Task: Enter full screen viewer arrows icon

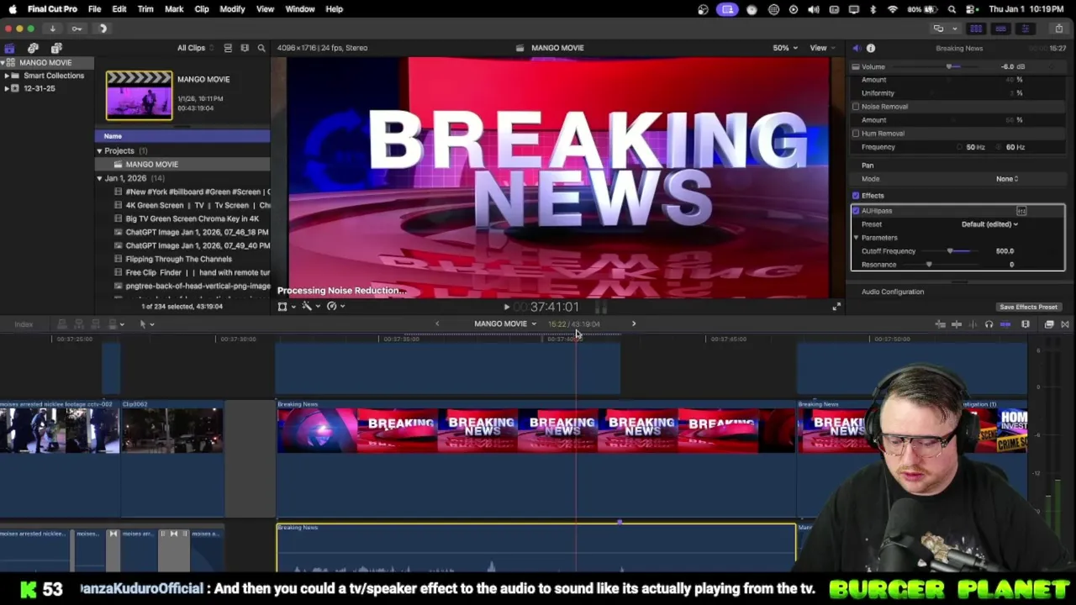Action: pos(836,307)
